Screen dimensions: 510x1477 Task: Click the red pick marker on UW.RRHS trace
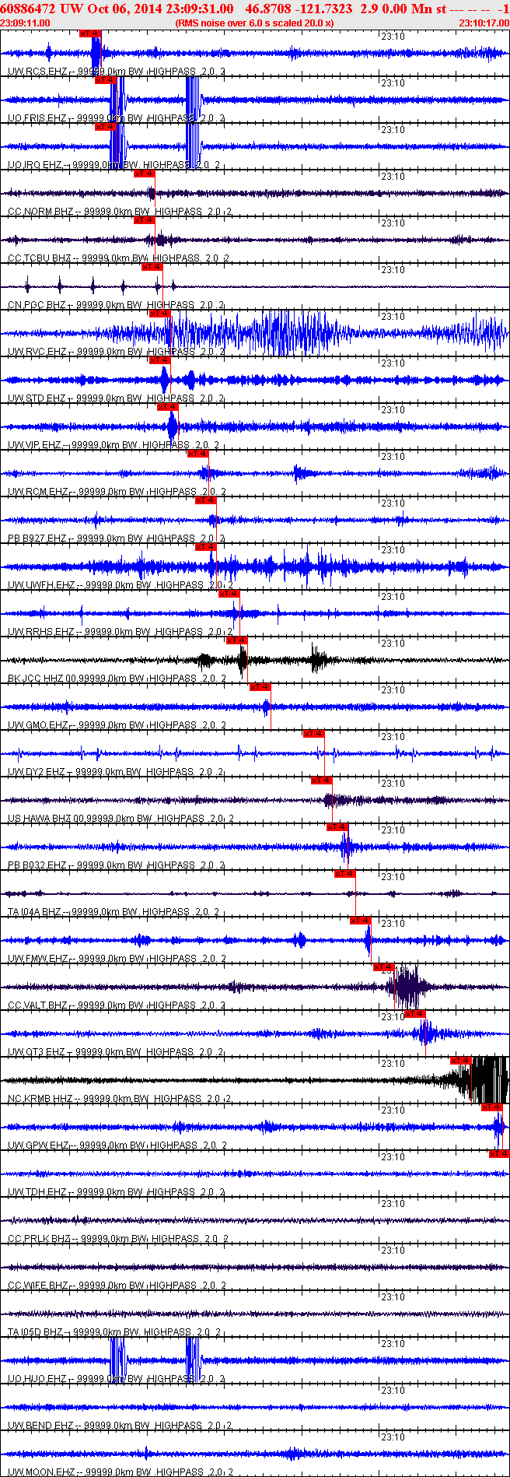(230, 594)
